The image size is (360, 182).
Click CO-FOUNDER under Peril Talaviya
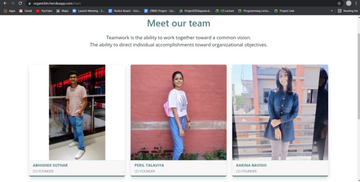pos(145,171)
